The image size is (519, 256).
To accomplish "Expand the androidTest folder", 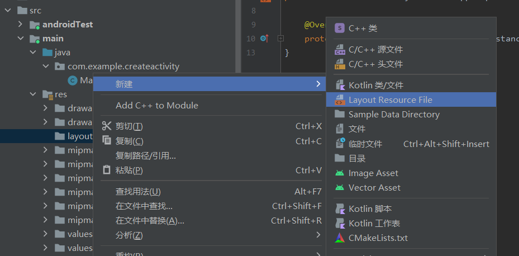I will click(x=21, y=25).
